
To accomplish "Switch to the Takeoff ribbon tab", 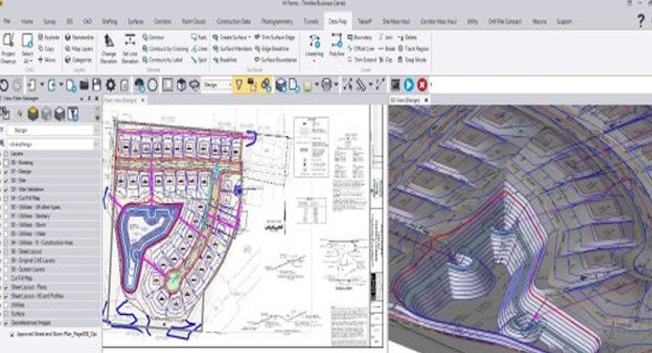I will (x=365, y=21).
